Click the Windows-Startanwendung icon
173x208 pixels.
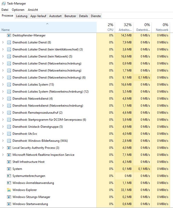(9, 204)
